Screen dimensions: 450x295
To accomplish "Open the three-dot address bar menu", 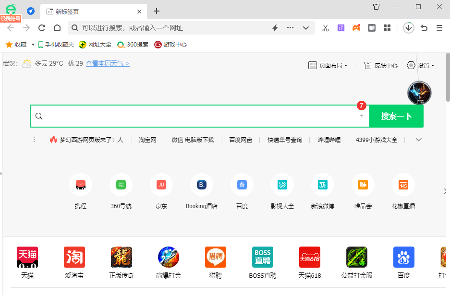I will click(290, 28).
